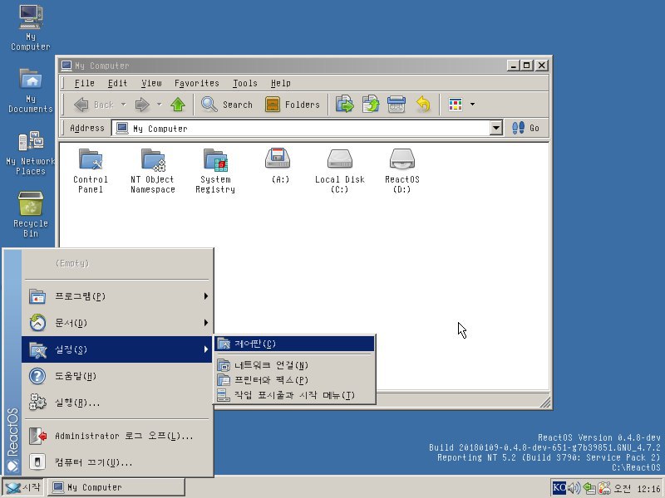Click the Views grid icon

coord(455,105)
